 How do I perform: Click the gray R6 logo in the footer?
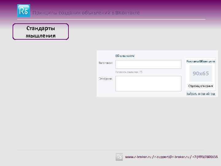tap(119, 157)
